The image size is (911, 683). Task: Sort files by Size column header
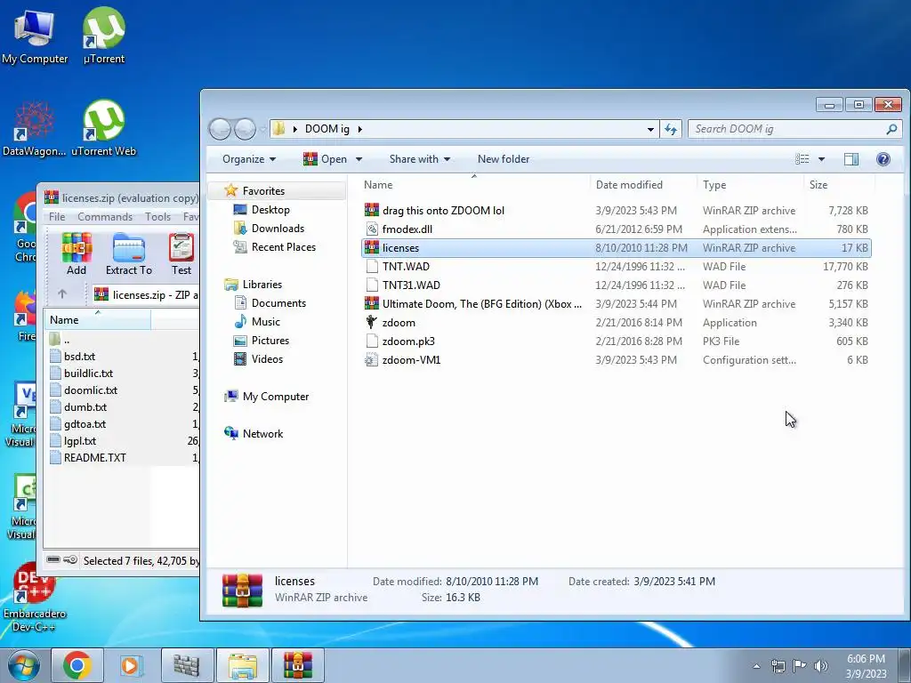(839, 185)
